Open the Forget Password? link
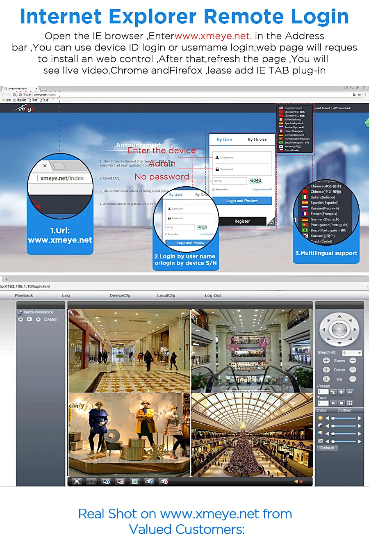The height and width of the screenshot is (544, 369). coord(262,189)
